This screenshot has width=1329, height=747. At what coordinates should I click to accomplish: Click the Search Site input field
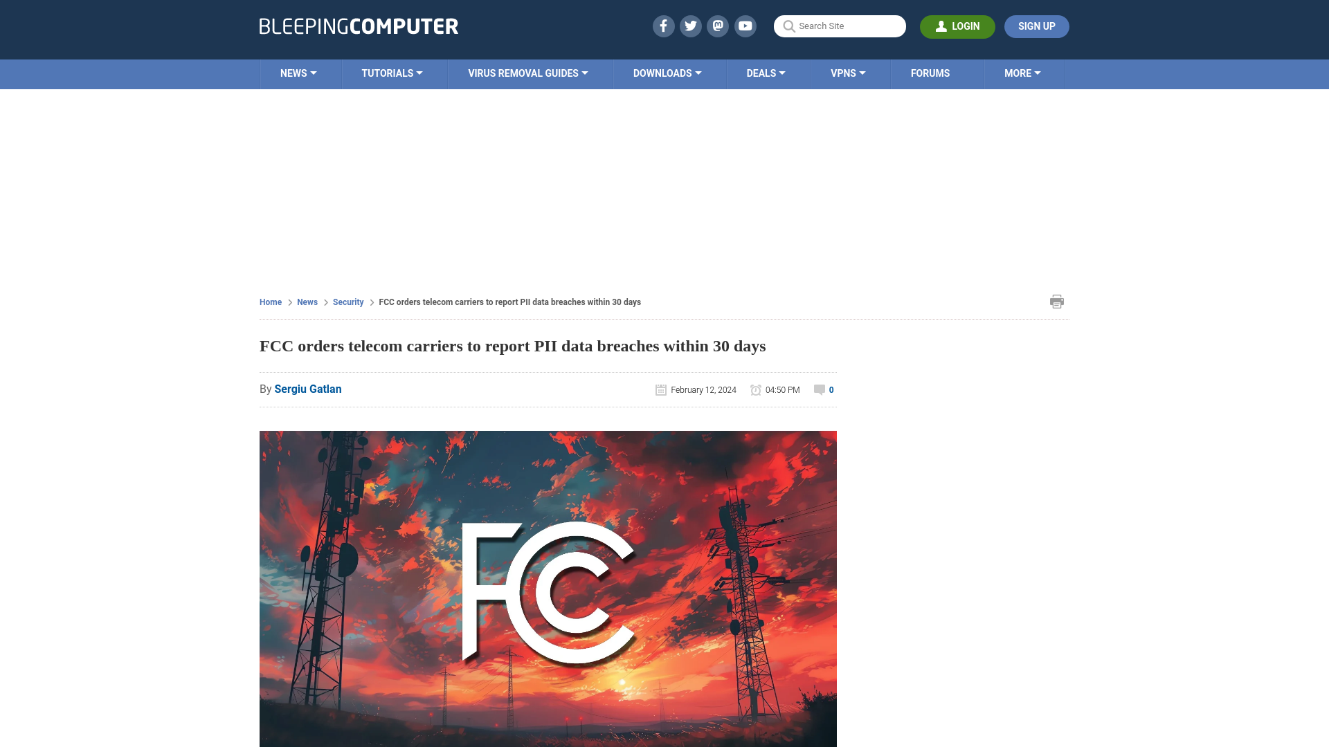(x=840, y=26)
